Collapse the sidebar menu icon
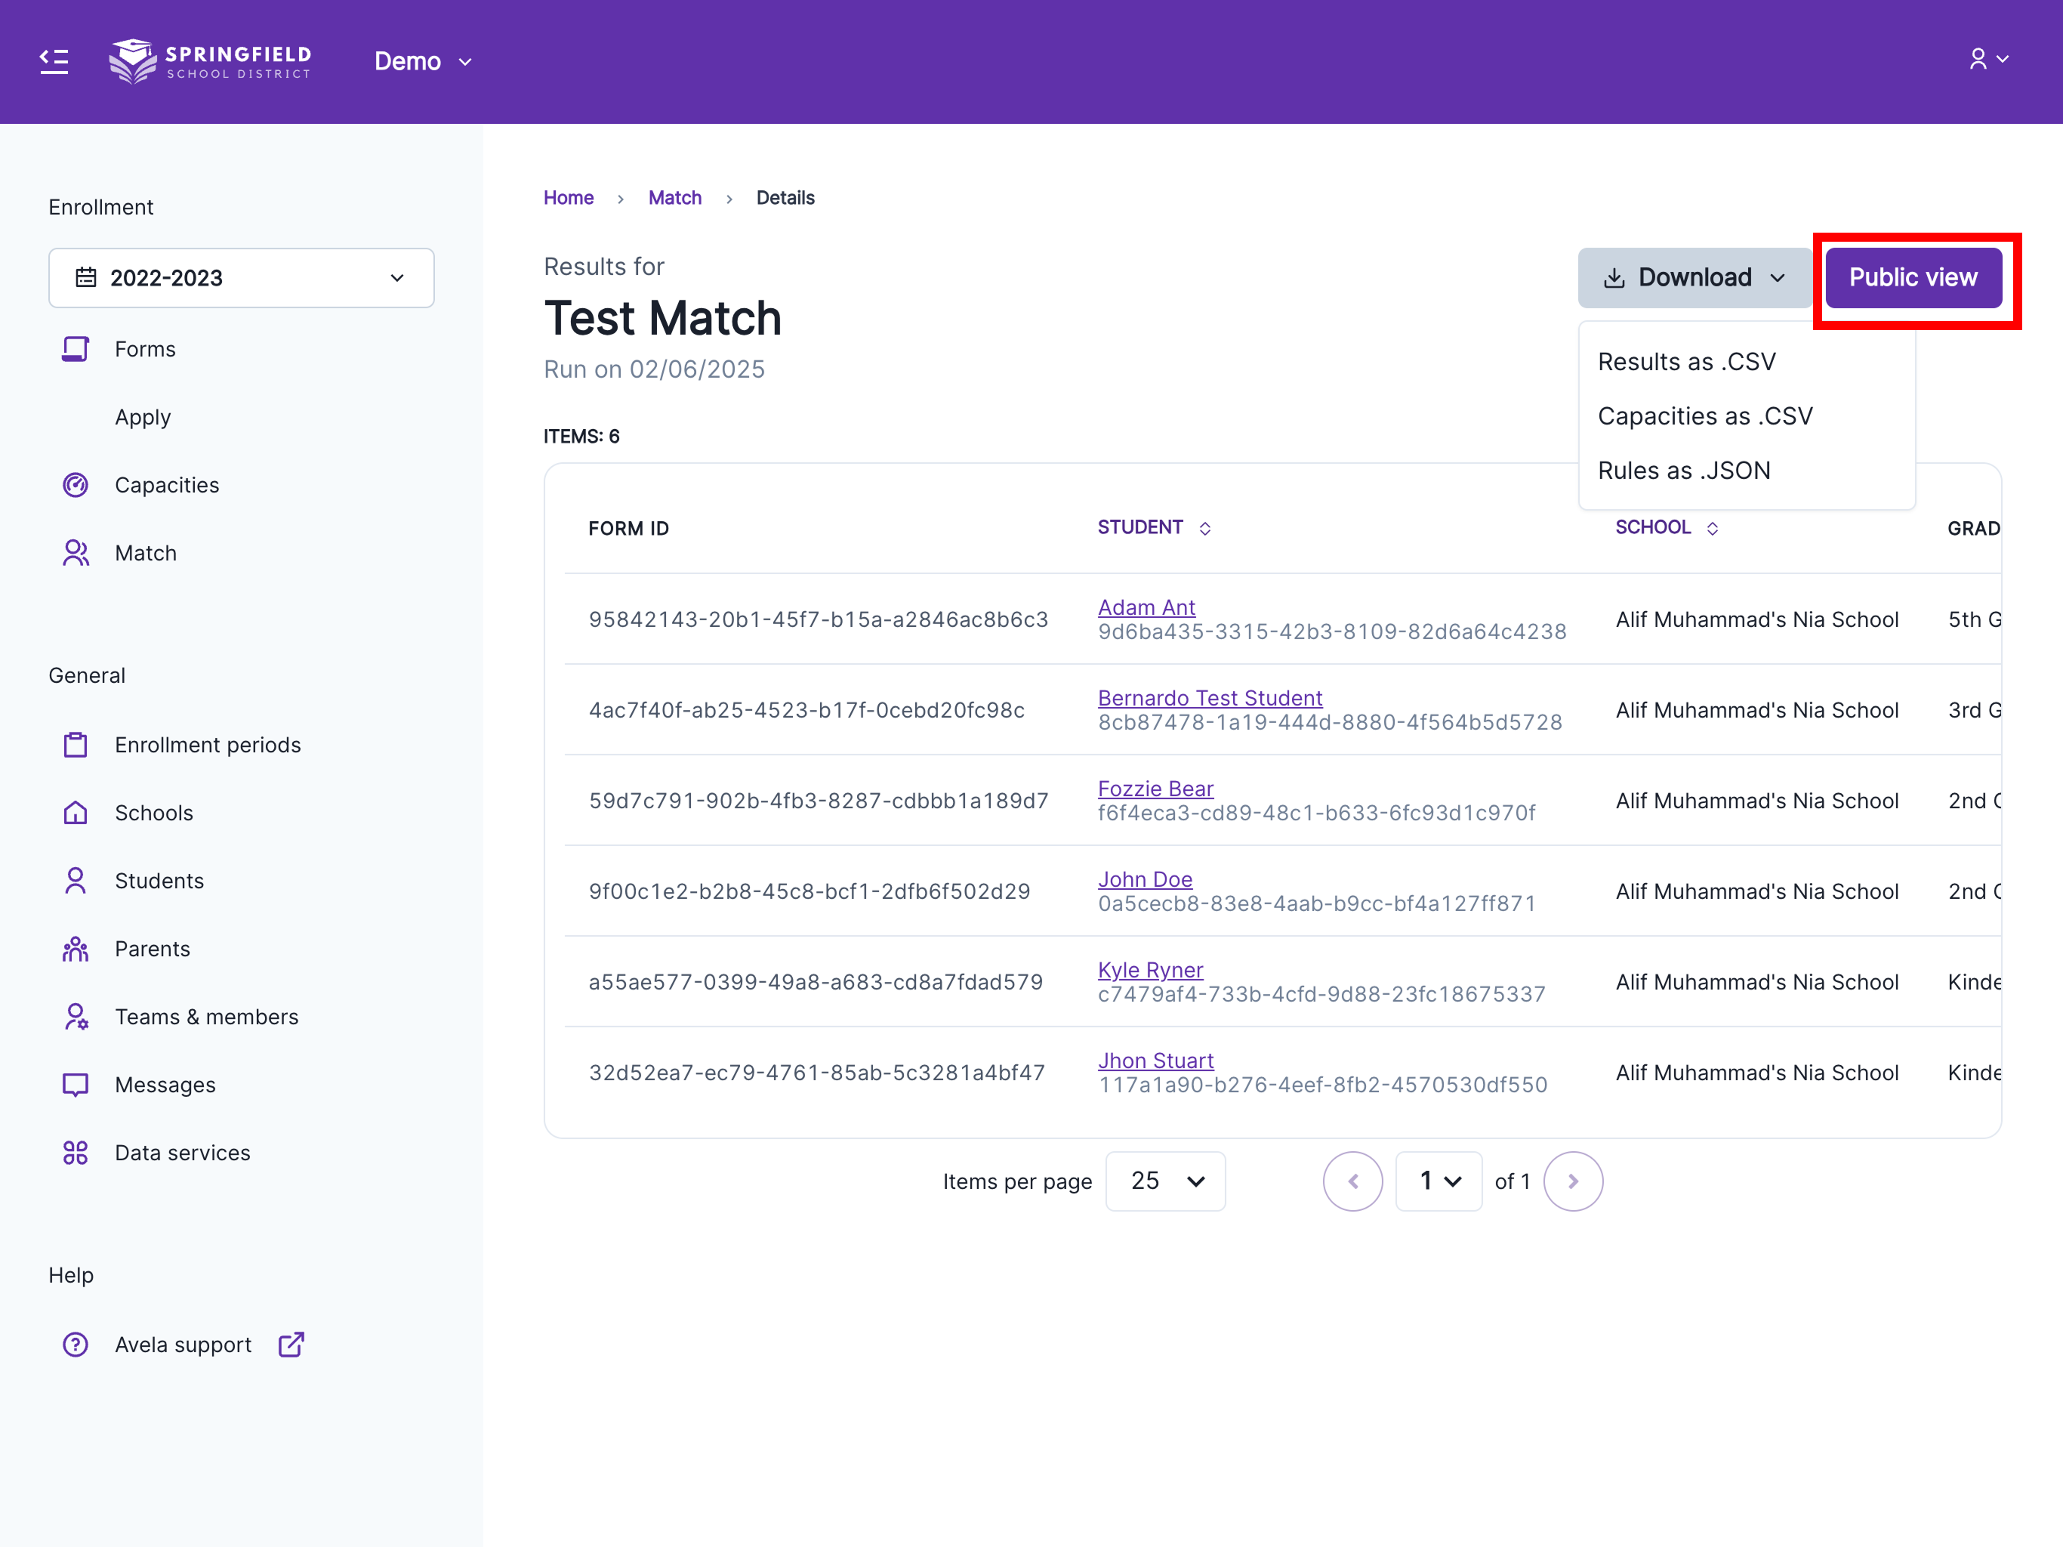Screen dimensions: 2063x1547 click(54, 62)
